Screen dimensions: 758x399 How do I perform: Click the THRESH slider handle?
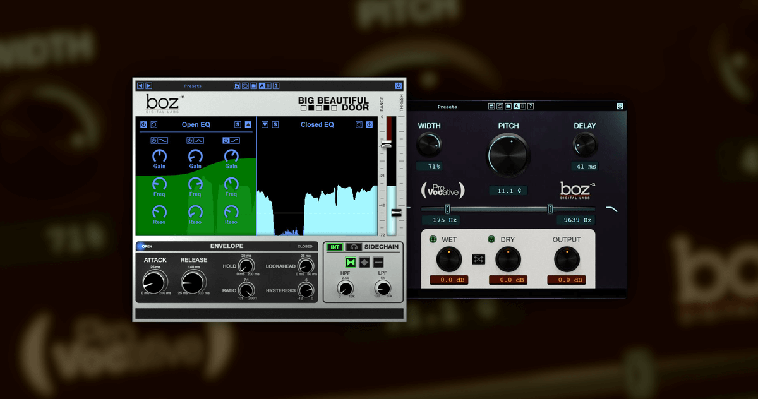(x=396, y=213)
